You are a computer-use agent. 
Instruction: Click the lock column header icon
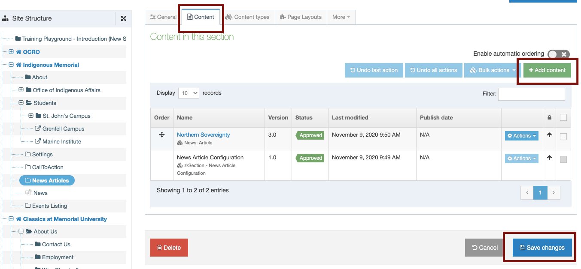tap(549, 117)
